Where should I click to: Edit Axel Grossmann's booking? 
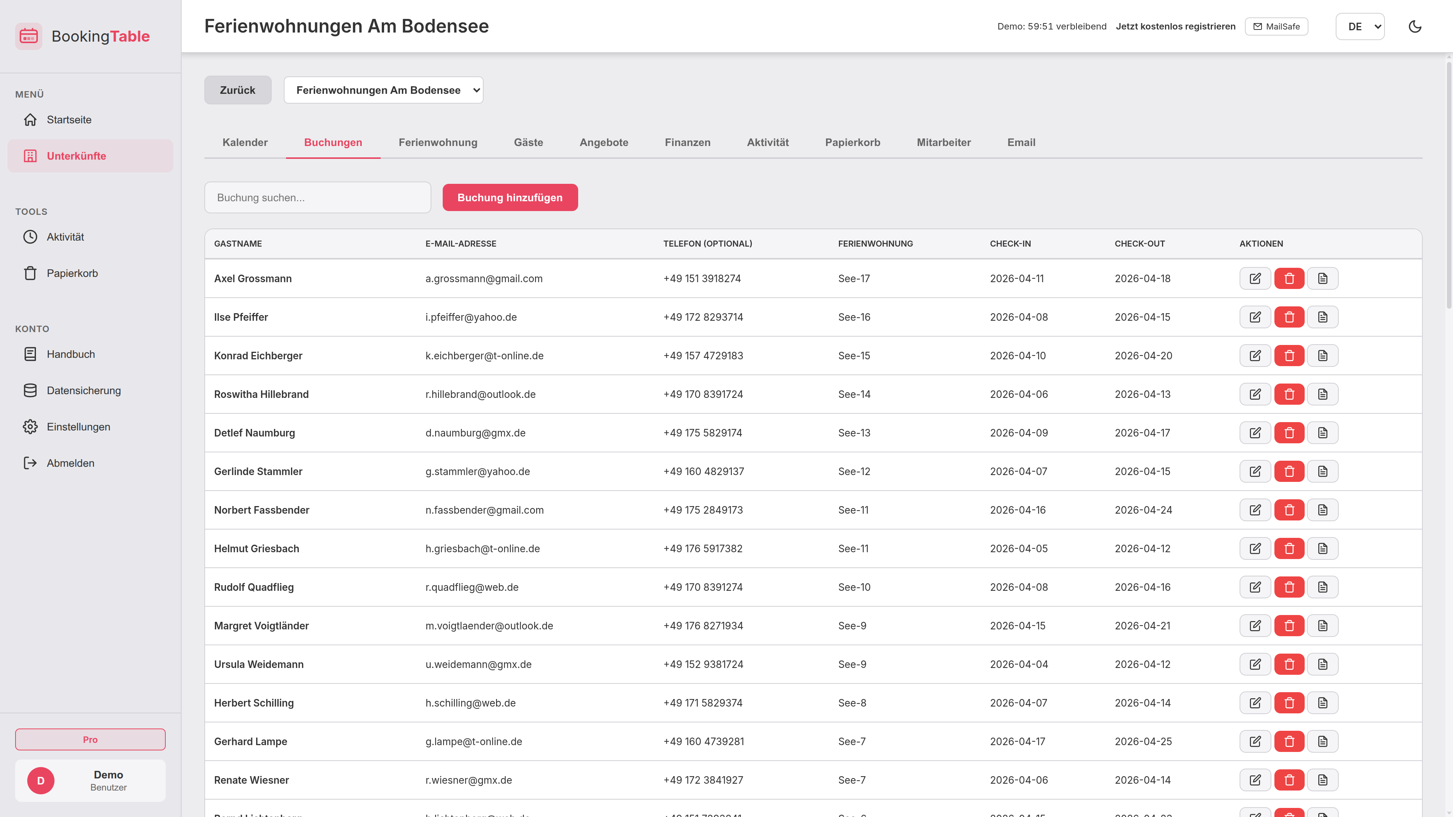click(1255, 278)
